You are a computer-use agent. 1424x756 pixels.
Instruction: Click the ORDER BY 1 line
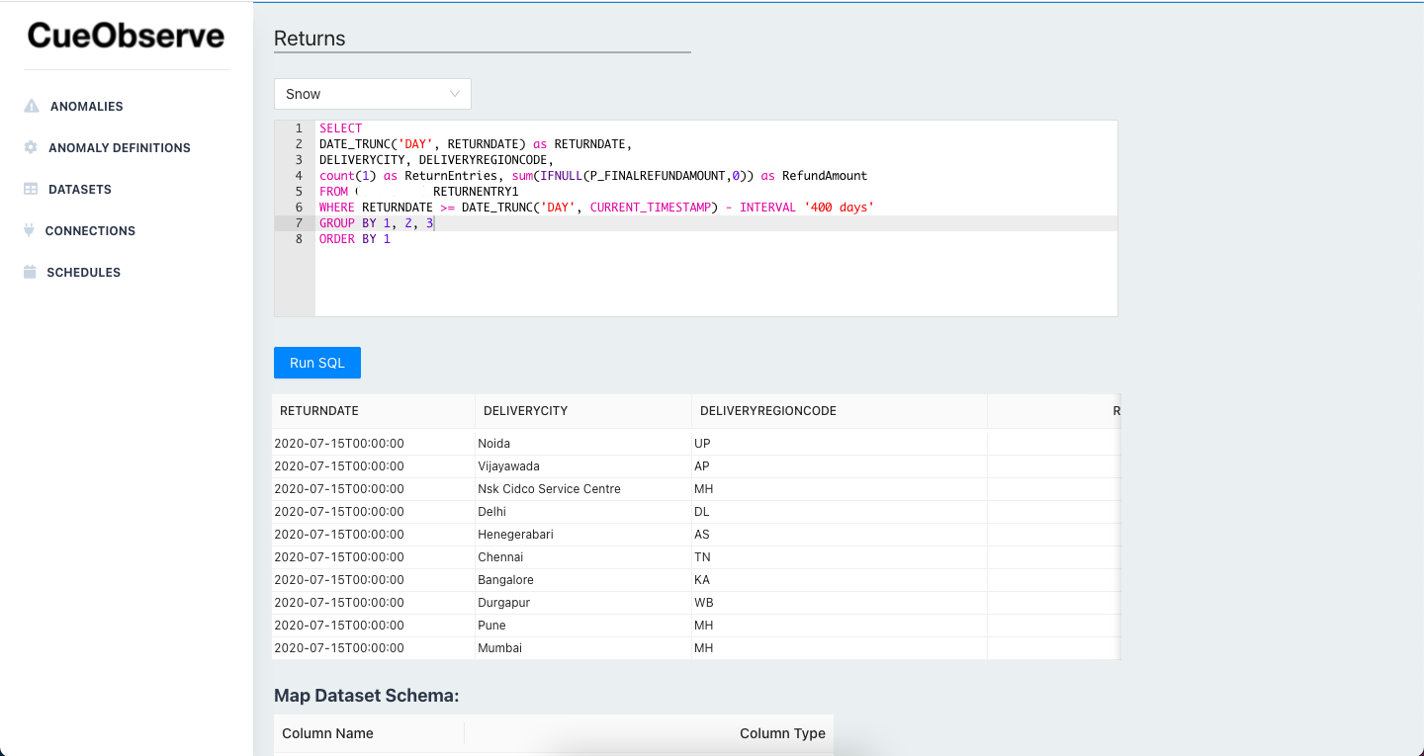pos(716,239)
